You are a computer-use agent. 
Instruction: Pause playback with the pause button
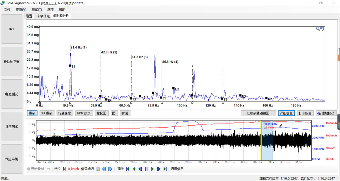(146, 169)
